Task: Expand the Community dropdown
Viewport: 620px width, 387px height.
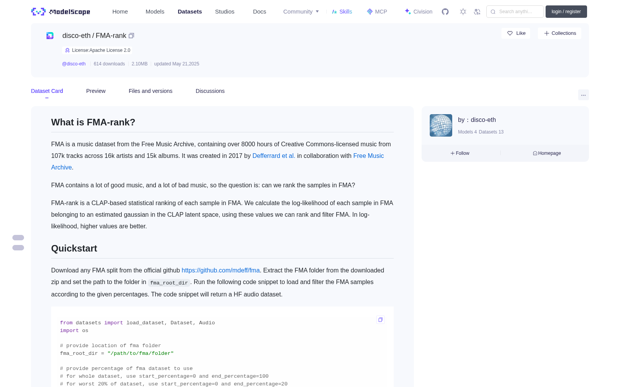Action: 301,12
